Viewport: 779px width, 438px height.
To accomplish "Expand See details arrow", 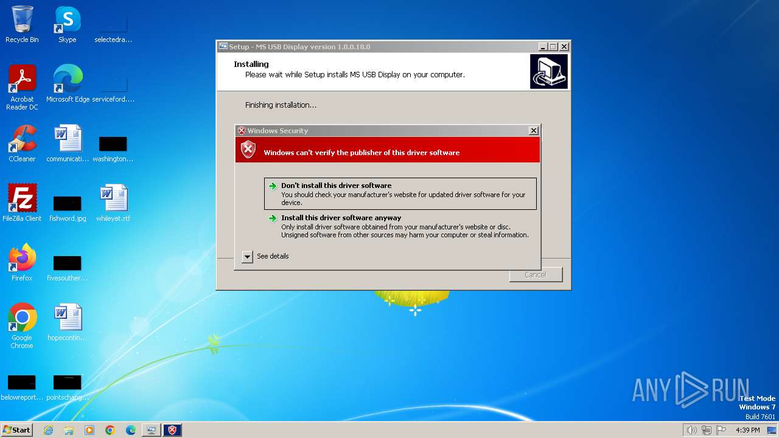I will coord(247,257).
